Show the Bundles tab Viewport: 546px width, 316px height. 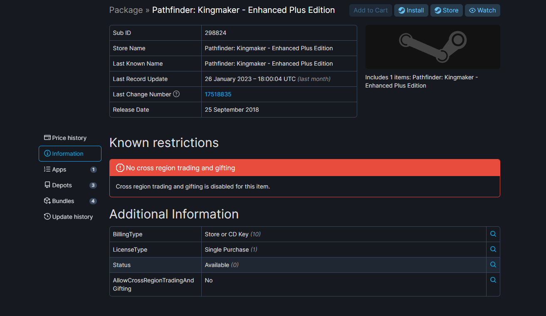(70, 201)
